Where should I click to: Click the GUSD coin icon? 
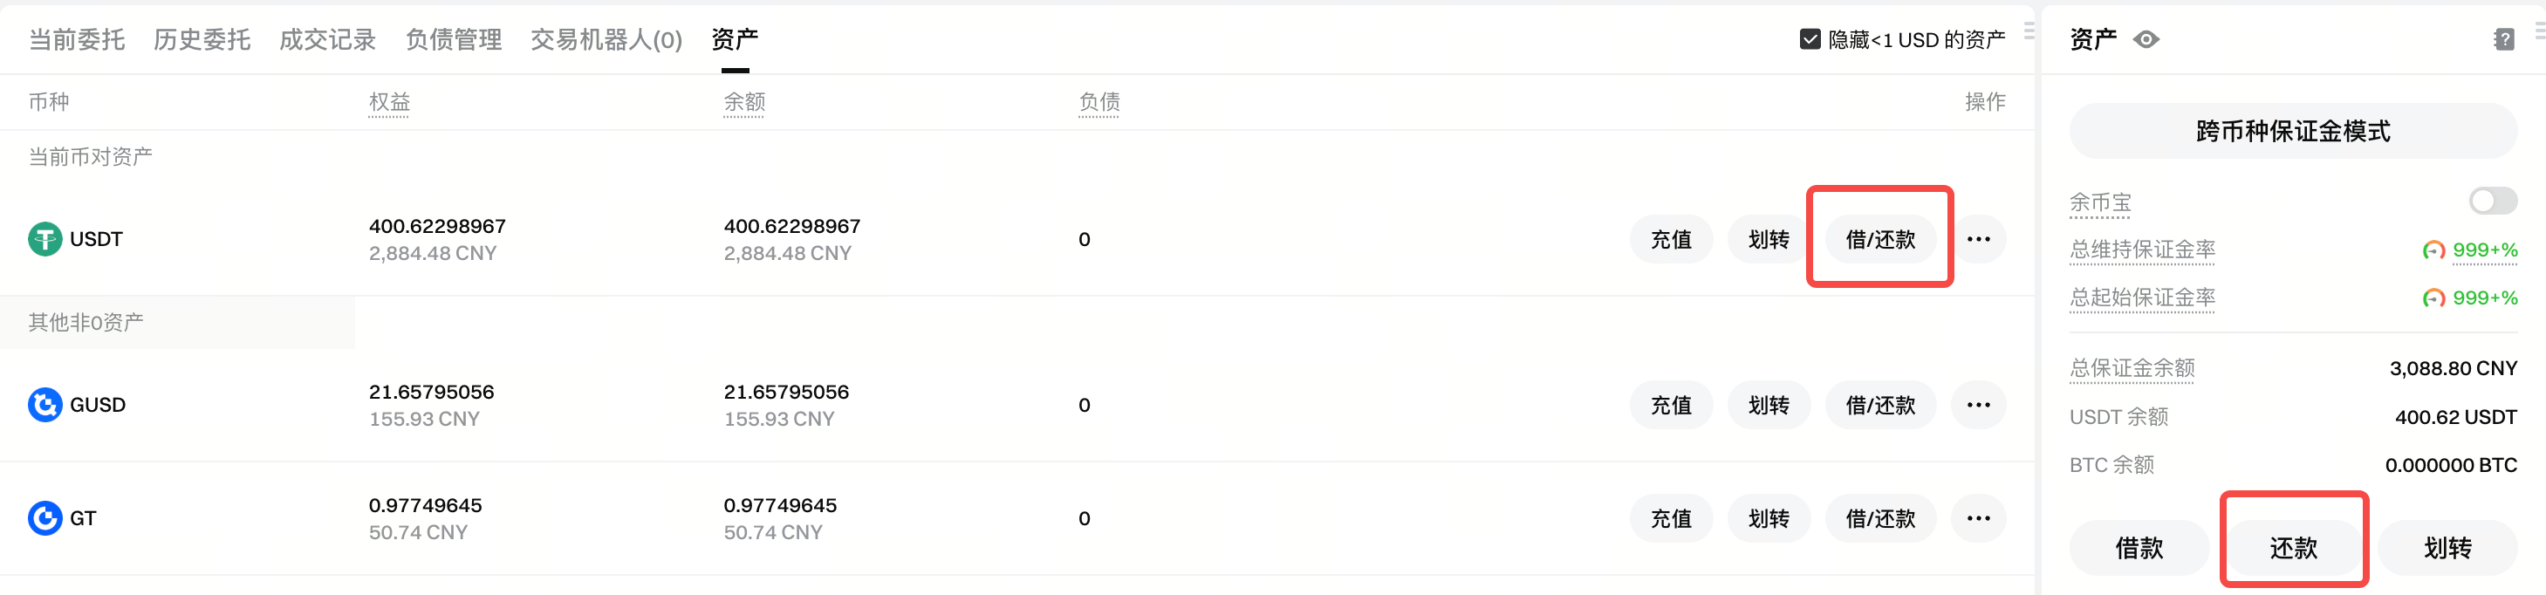coord(44,405)
